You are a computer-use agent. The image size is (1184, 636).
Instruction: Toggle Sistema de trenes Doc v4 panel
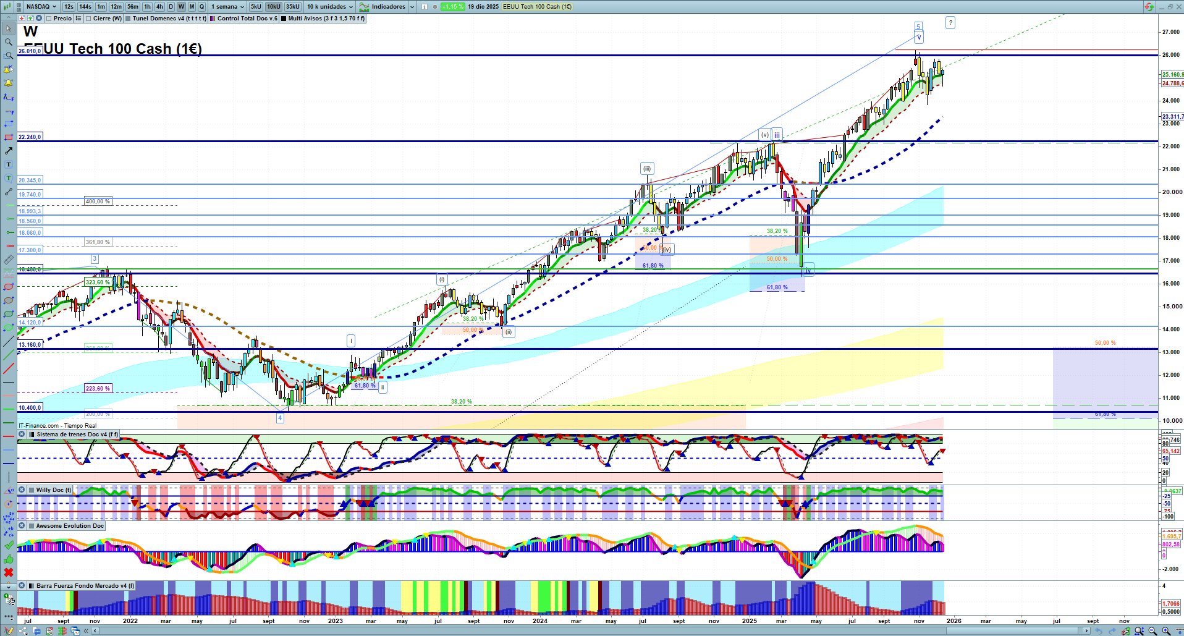tap(32, 435)
